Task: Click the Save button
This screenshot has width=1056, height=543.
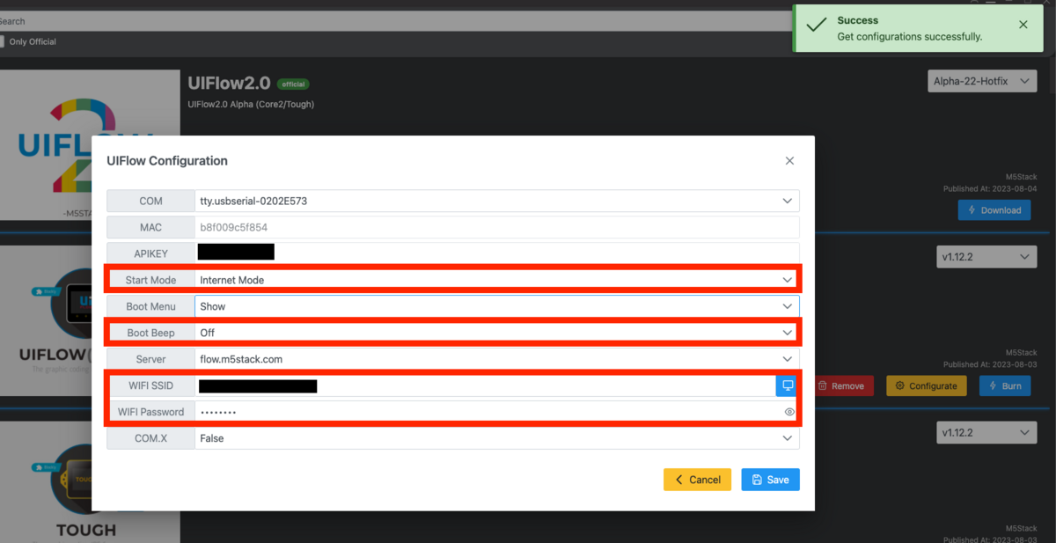Action: [770, 480]
